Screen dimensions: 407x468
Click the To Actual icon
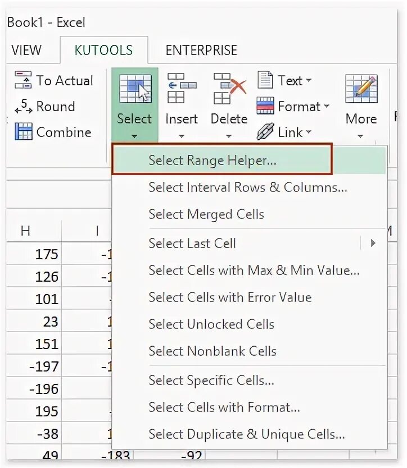(x=24, y=80)
